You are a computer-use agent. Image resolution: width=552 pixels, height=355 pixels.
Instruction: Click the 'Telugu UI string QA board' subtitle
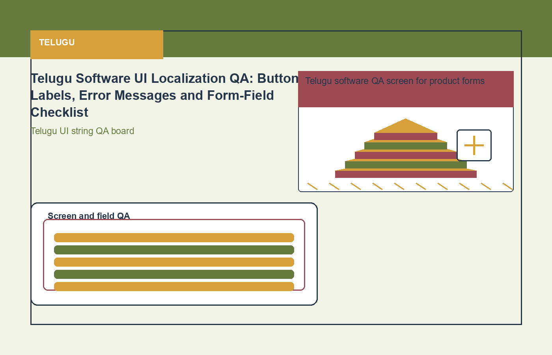(x=82, y=131)
